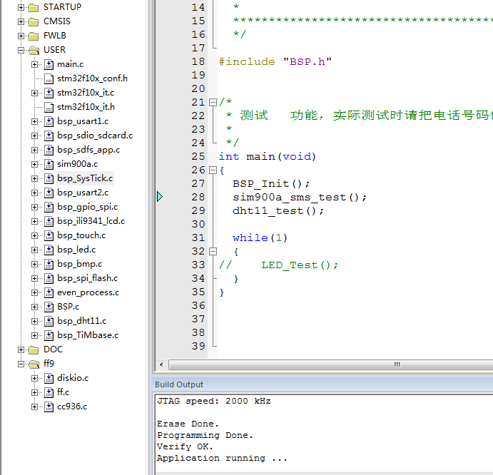Image resolution: width=493 pixels, height=475 pixels.
Task: Click the bsp_sdio_sdcard.c file icon
Action: 49,136
